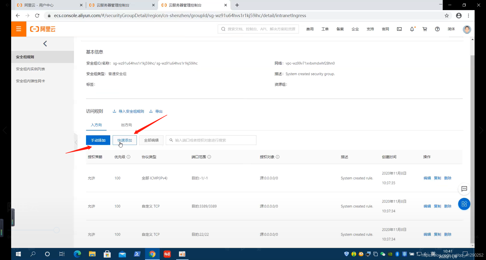This screenshot has height=260, width=486.
Task: Click 编辑 on the ICMP rule
Action: tap(427, 178)
